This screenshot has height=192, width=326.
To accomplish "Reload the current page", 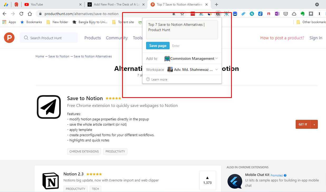I will [x=21, y=14].
